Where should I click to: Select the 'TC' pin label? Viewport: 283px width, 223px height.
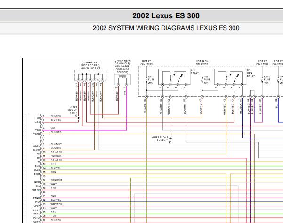point(38,158)
